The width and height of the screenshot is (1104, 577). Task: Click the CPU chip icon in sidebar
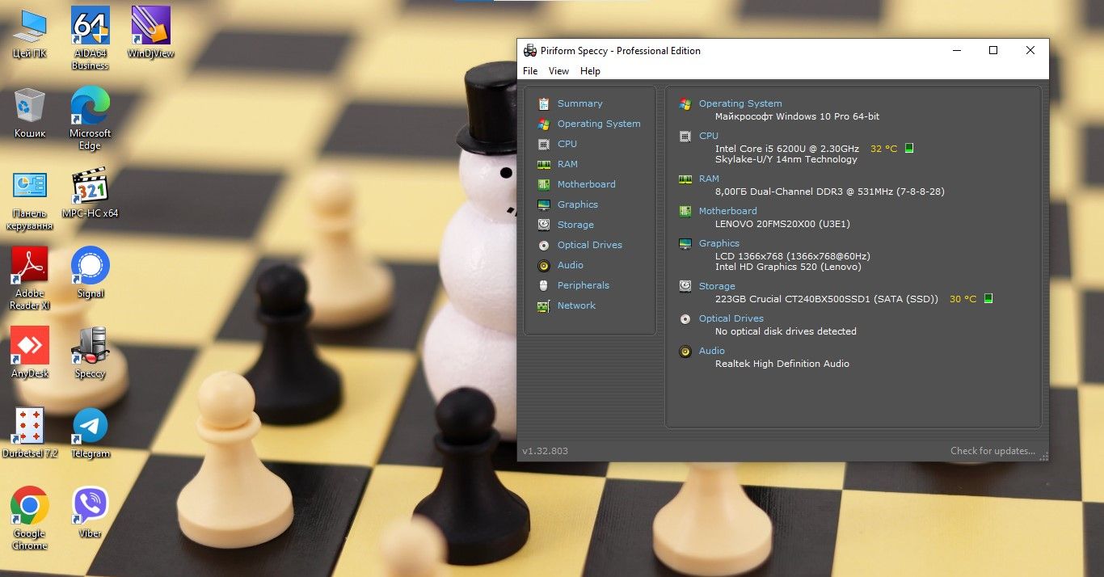(544, 144)
